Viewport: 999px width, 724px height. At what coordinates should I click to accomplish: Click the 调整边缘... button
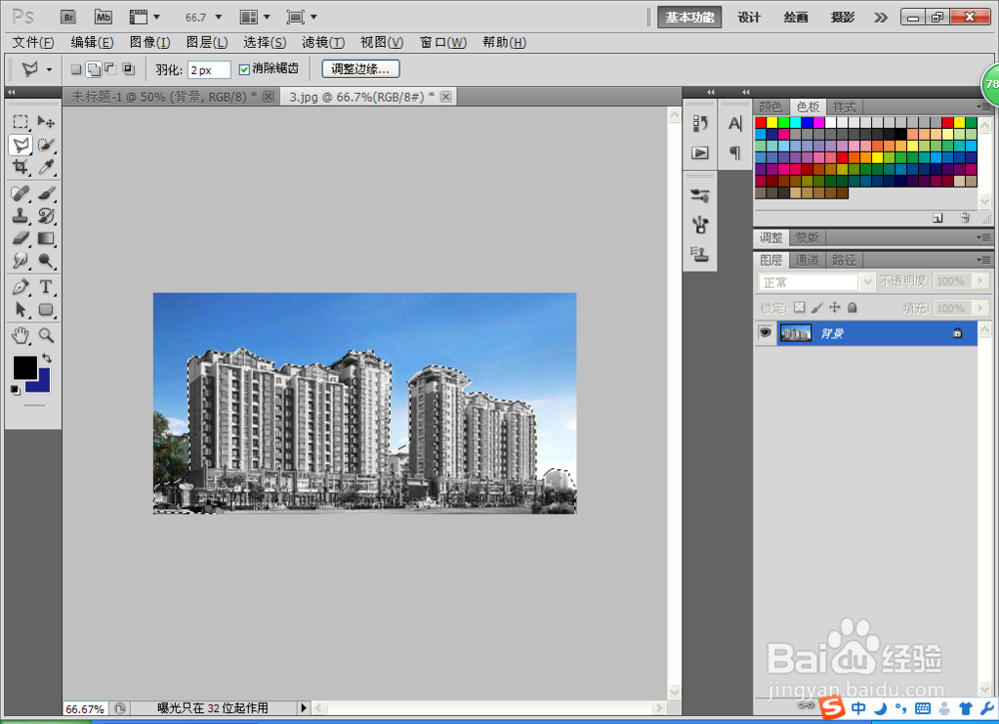pos(361,69)
